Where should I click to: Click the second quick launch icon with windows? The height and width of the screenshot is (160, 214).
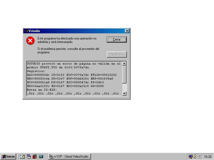point(29,157)
